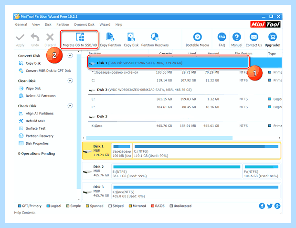
Task: Open the Disk menu
Action: (x=48, y=24)
